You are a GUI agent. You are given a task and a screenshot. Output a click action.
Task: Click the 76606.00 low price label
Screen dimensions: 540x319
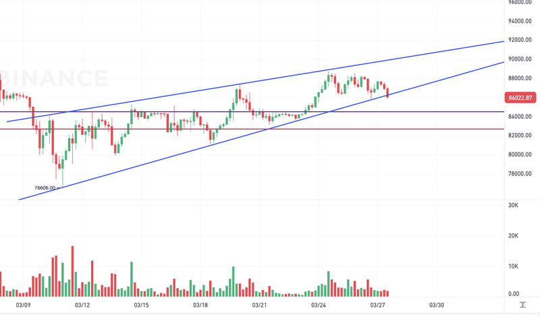45,188
